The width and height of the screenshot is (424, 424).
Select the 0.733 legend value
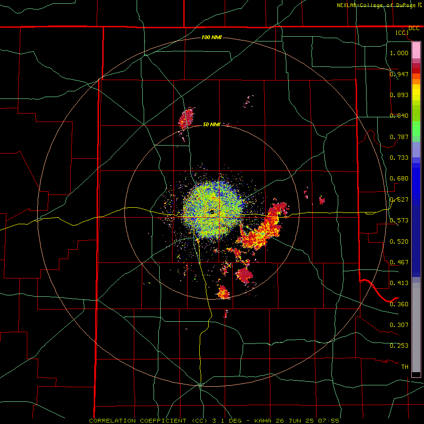399,157
